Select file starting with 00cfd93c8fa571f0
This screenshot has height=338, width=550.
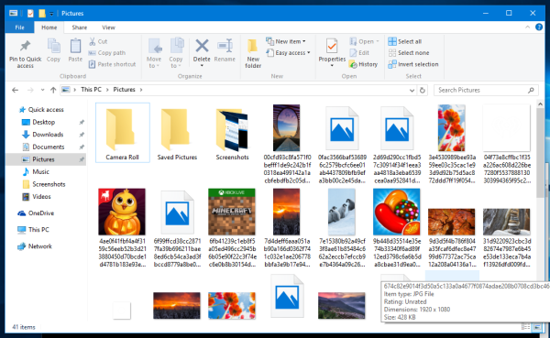287,144
